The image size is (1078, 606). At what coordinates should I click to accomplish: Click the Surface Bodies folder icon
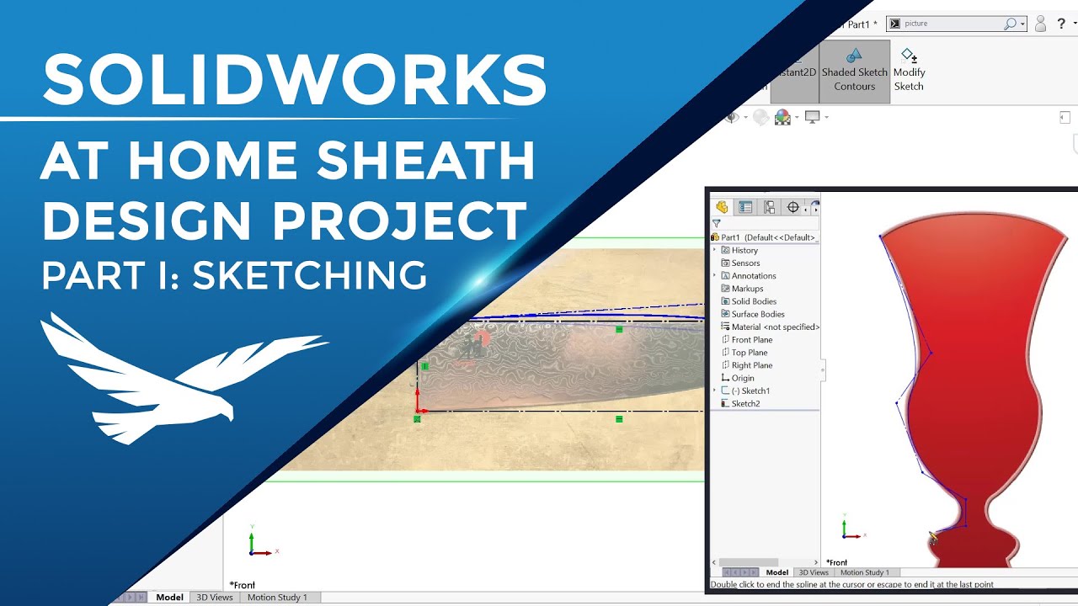[x=725, y=314]
